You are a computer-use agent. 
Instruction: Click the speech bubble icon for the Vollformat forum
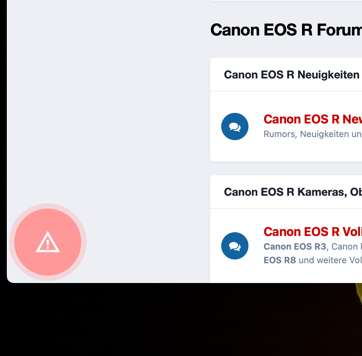pos(235,246)
